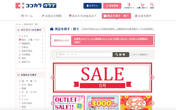The width and height of the screenshot is (176, 110).
Task: Go to the お店を探す tab
Action: pos(143,16)
